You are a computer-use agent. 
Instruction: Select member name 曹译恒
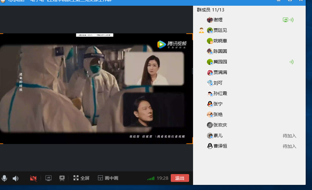pos(220,146)
